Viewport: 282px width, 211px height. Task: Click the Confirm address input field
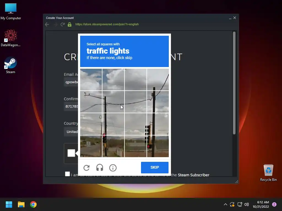click(71, 106)
